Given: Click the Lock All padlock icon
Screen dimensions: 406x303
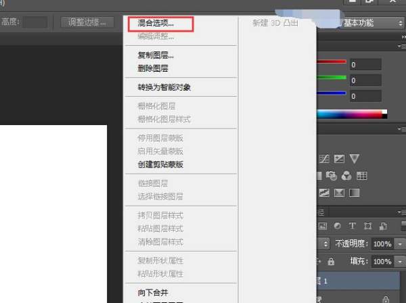Looking at the screenshot, I should [x=331, y=261].
